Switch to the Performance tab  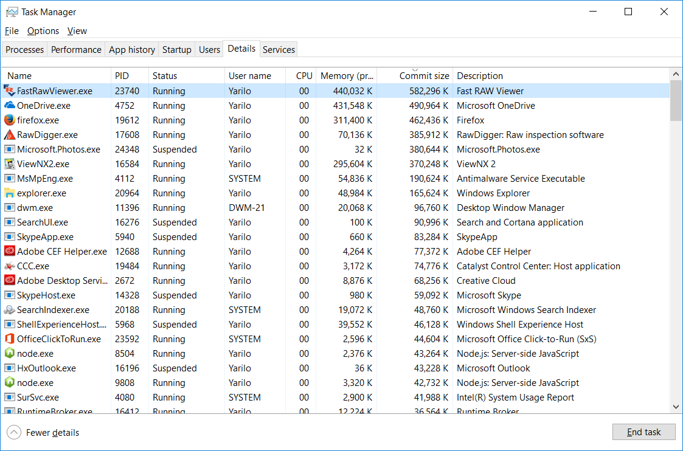pos(76,50)
